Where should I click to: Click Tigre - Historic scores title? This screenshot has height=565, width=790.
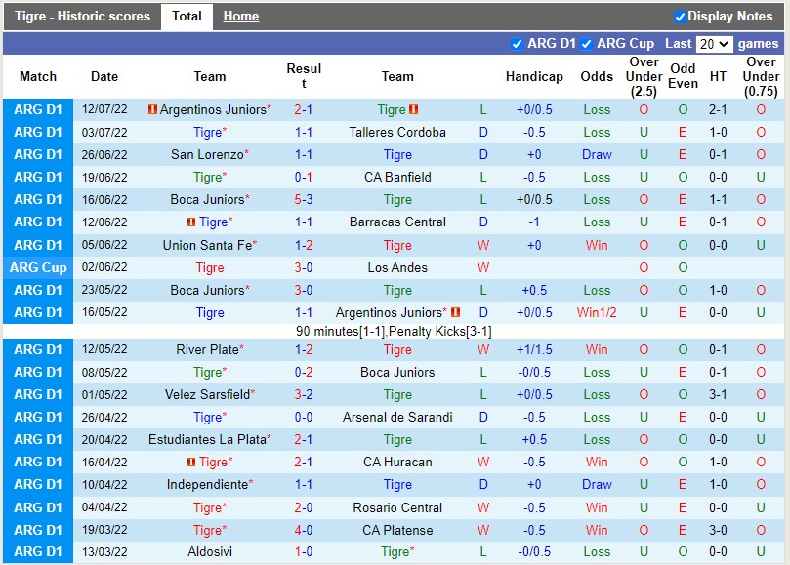[x=82, y=17]
